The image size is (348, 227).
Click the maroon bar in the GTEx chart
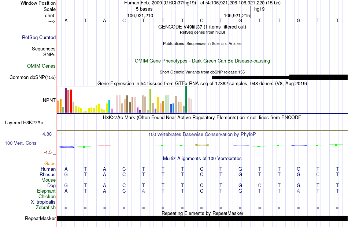[66, 100]
